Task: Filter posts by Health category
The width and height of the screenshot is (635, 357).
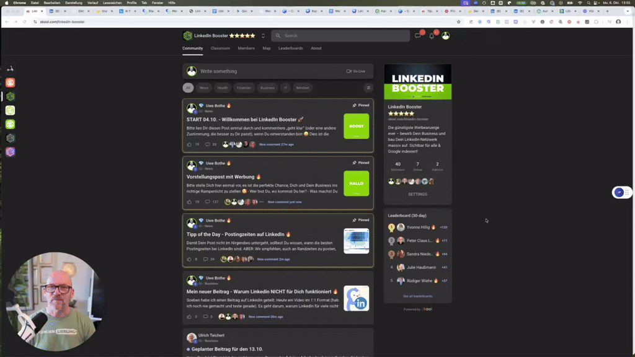Action: coord(223,88)
